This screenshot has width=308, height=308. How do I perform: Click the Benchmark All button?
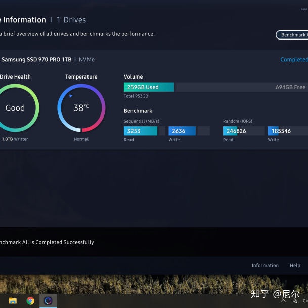pyautogui.click(x=292, y=35)
